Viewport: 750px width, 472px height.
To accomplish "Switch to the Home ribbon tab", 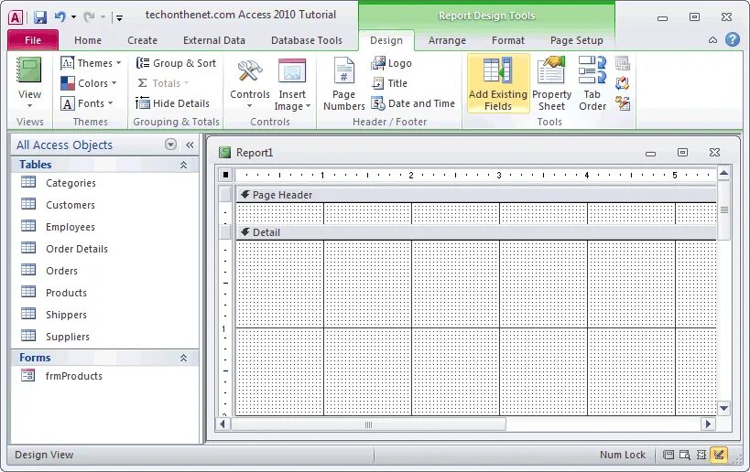I will click(x=88, y=40).
